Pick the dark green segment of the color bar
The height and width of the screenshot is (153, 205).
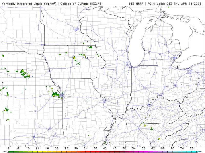(11, 152)
